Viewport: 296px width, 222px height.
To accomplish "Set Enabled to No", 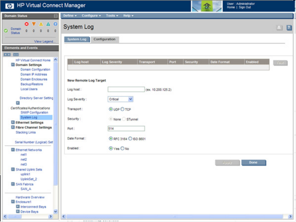I will 122,149.
